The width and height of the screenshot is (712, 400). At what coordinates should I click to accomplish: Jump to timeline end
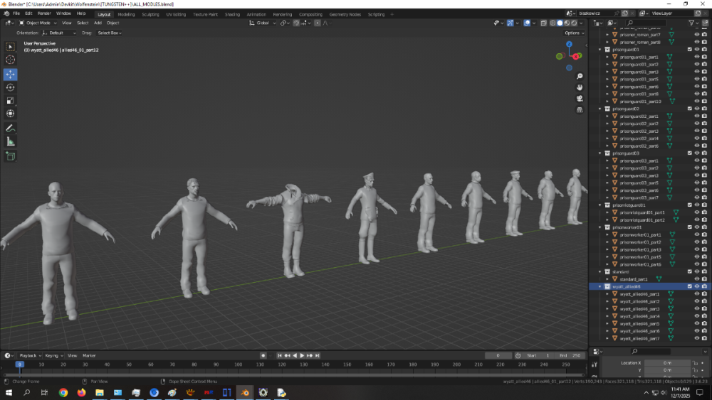point(318,356)
